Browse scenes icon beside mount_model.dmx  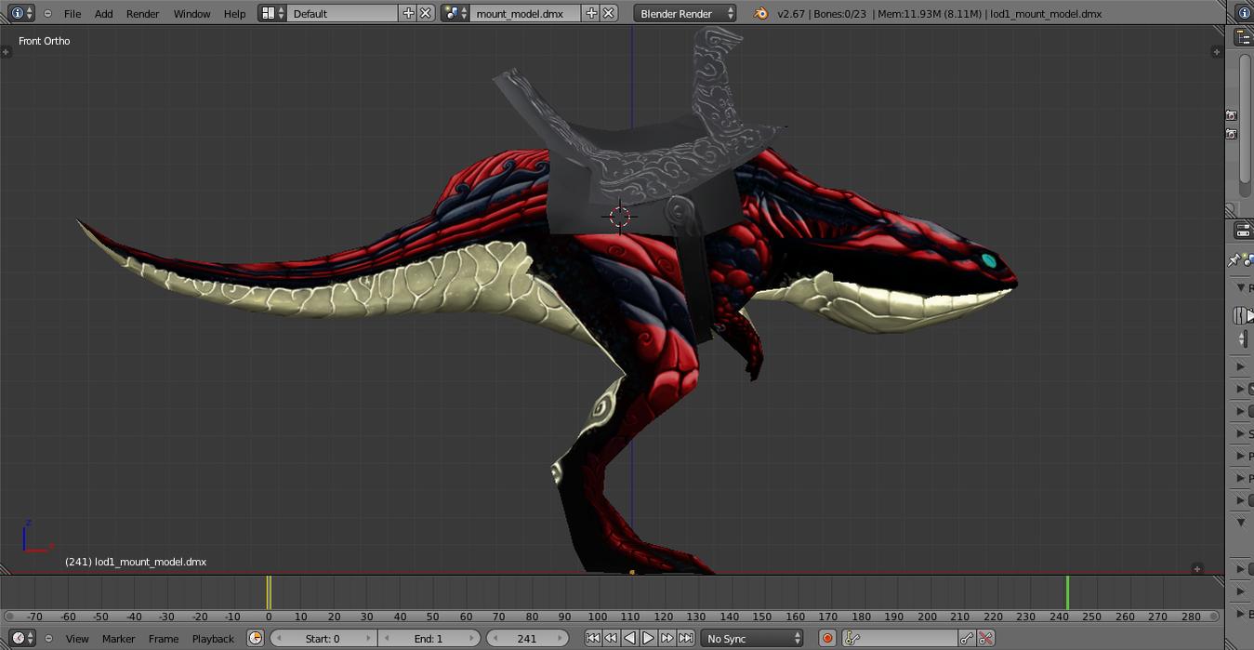click(455, 13)
